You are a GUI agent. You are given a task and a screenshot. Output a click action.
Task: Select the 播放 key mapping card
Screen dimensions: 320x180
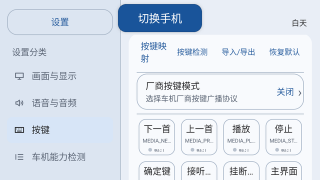click(x=241, y=137)
